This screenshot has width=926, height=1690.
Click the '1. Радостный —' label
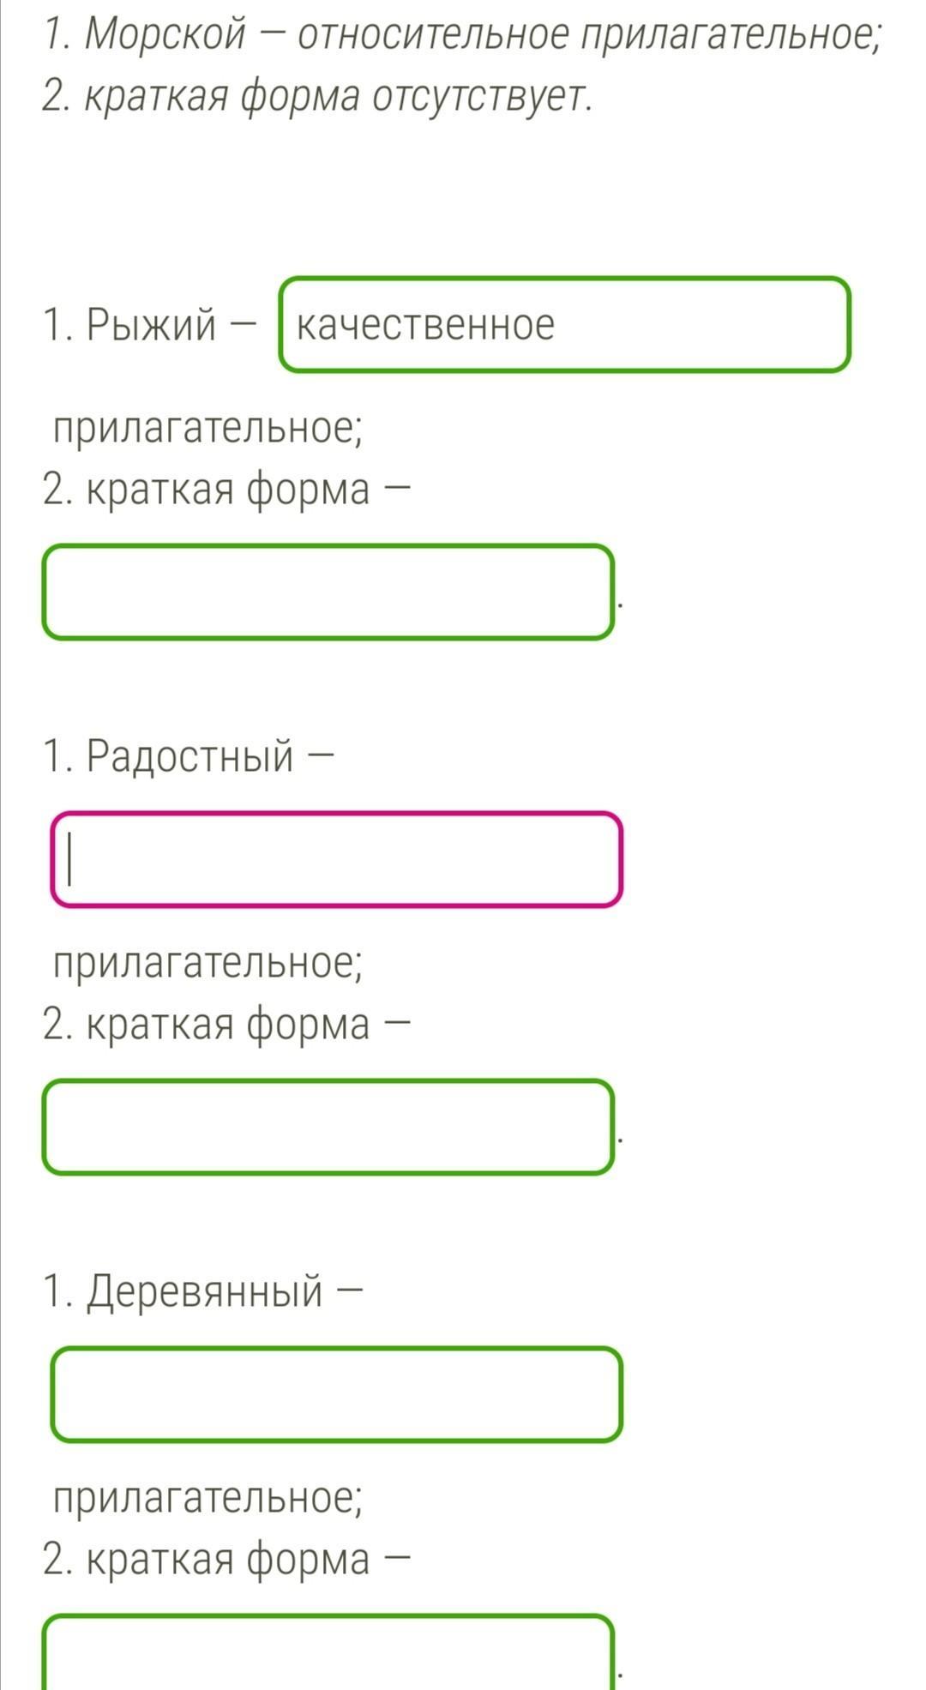(x=187, y=755)
